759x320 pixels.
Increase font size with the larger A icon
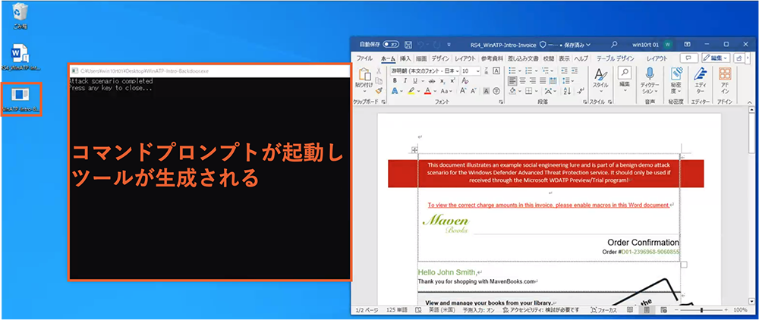point(463,91)
